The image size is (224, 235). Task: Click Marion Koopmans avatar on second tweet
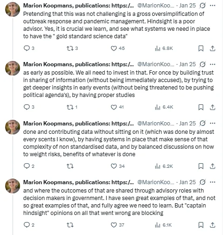13,68
